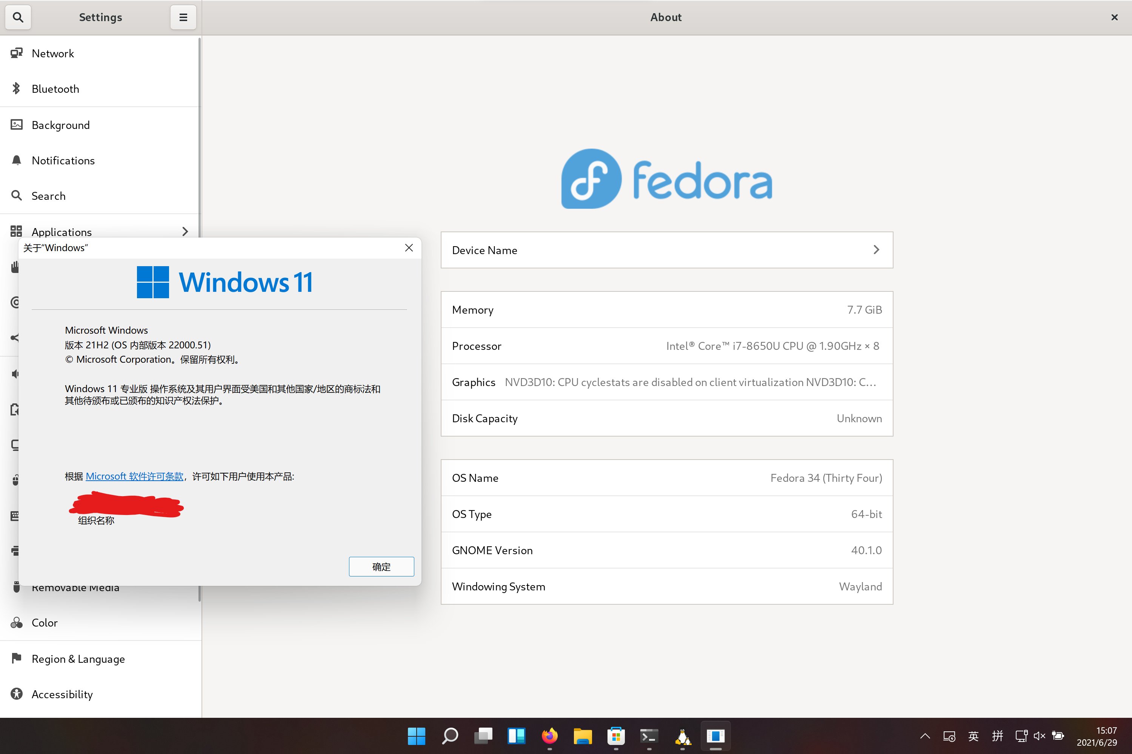Open the Windows Start button
Viewport: 1132px width, 754px height.
pos(416,736)
